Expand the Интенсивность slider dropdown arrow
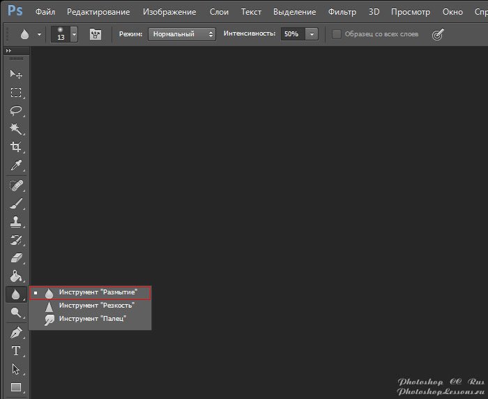Screen dimensions: 488x399 click(312, 34)
